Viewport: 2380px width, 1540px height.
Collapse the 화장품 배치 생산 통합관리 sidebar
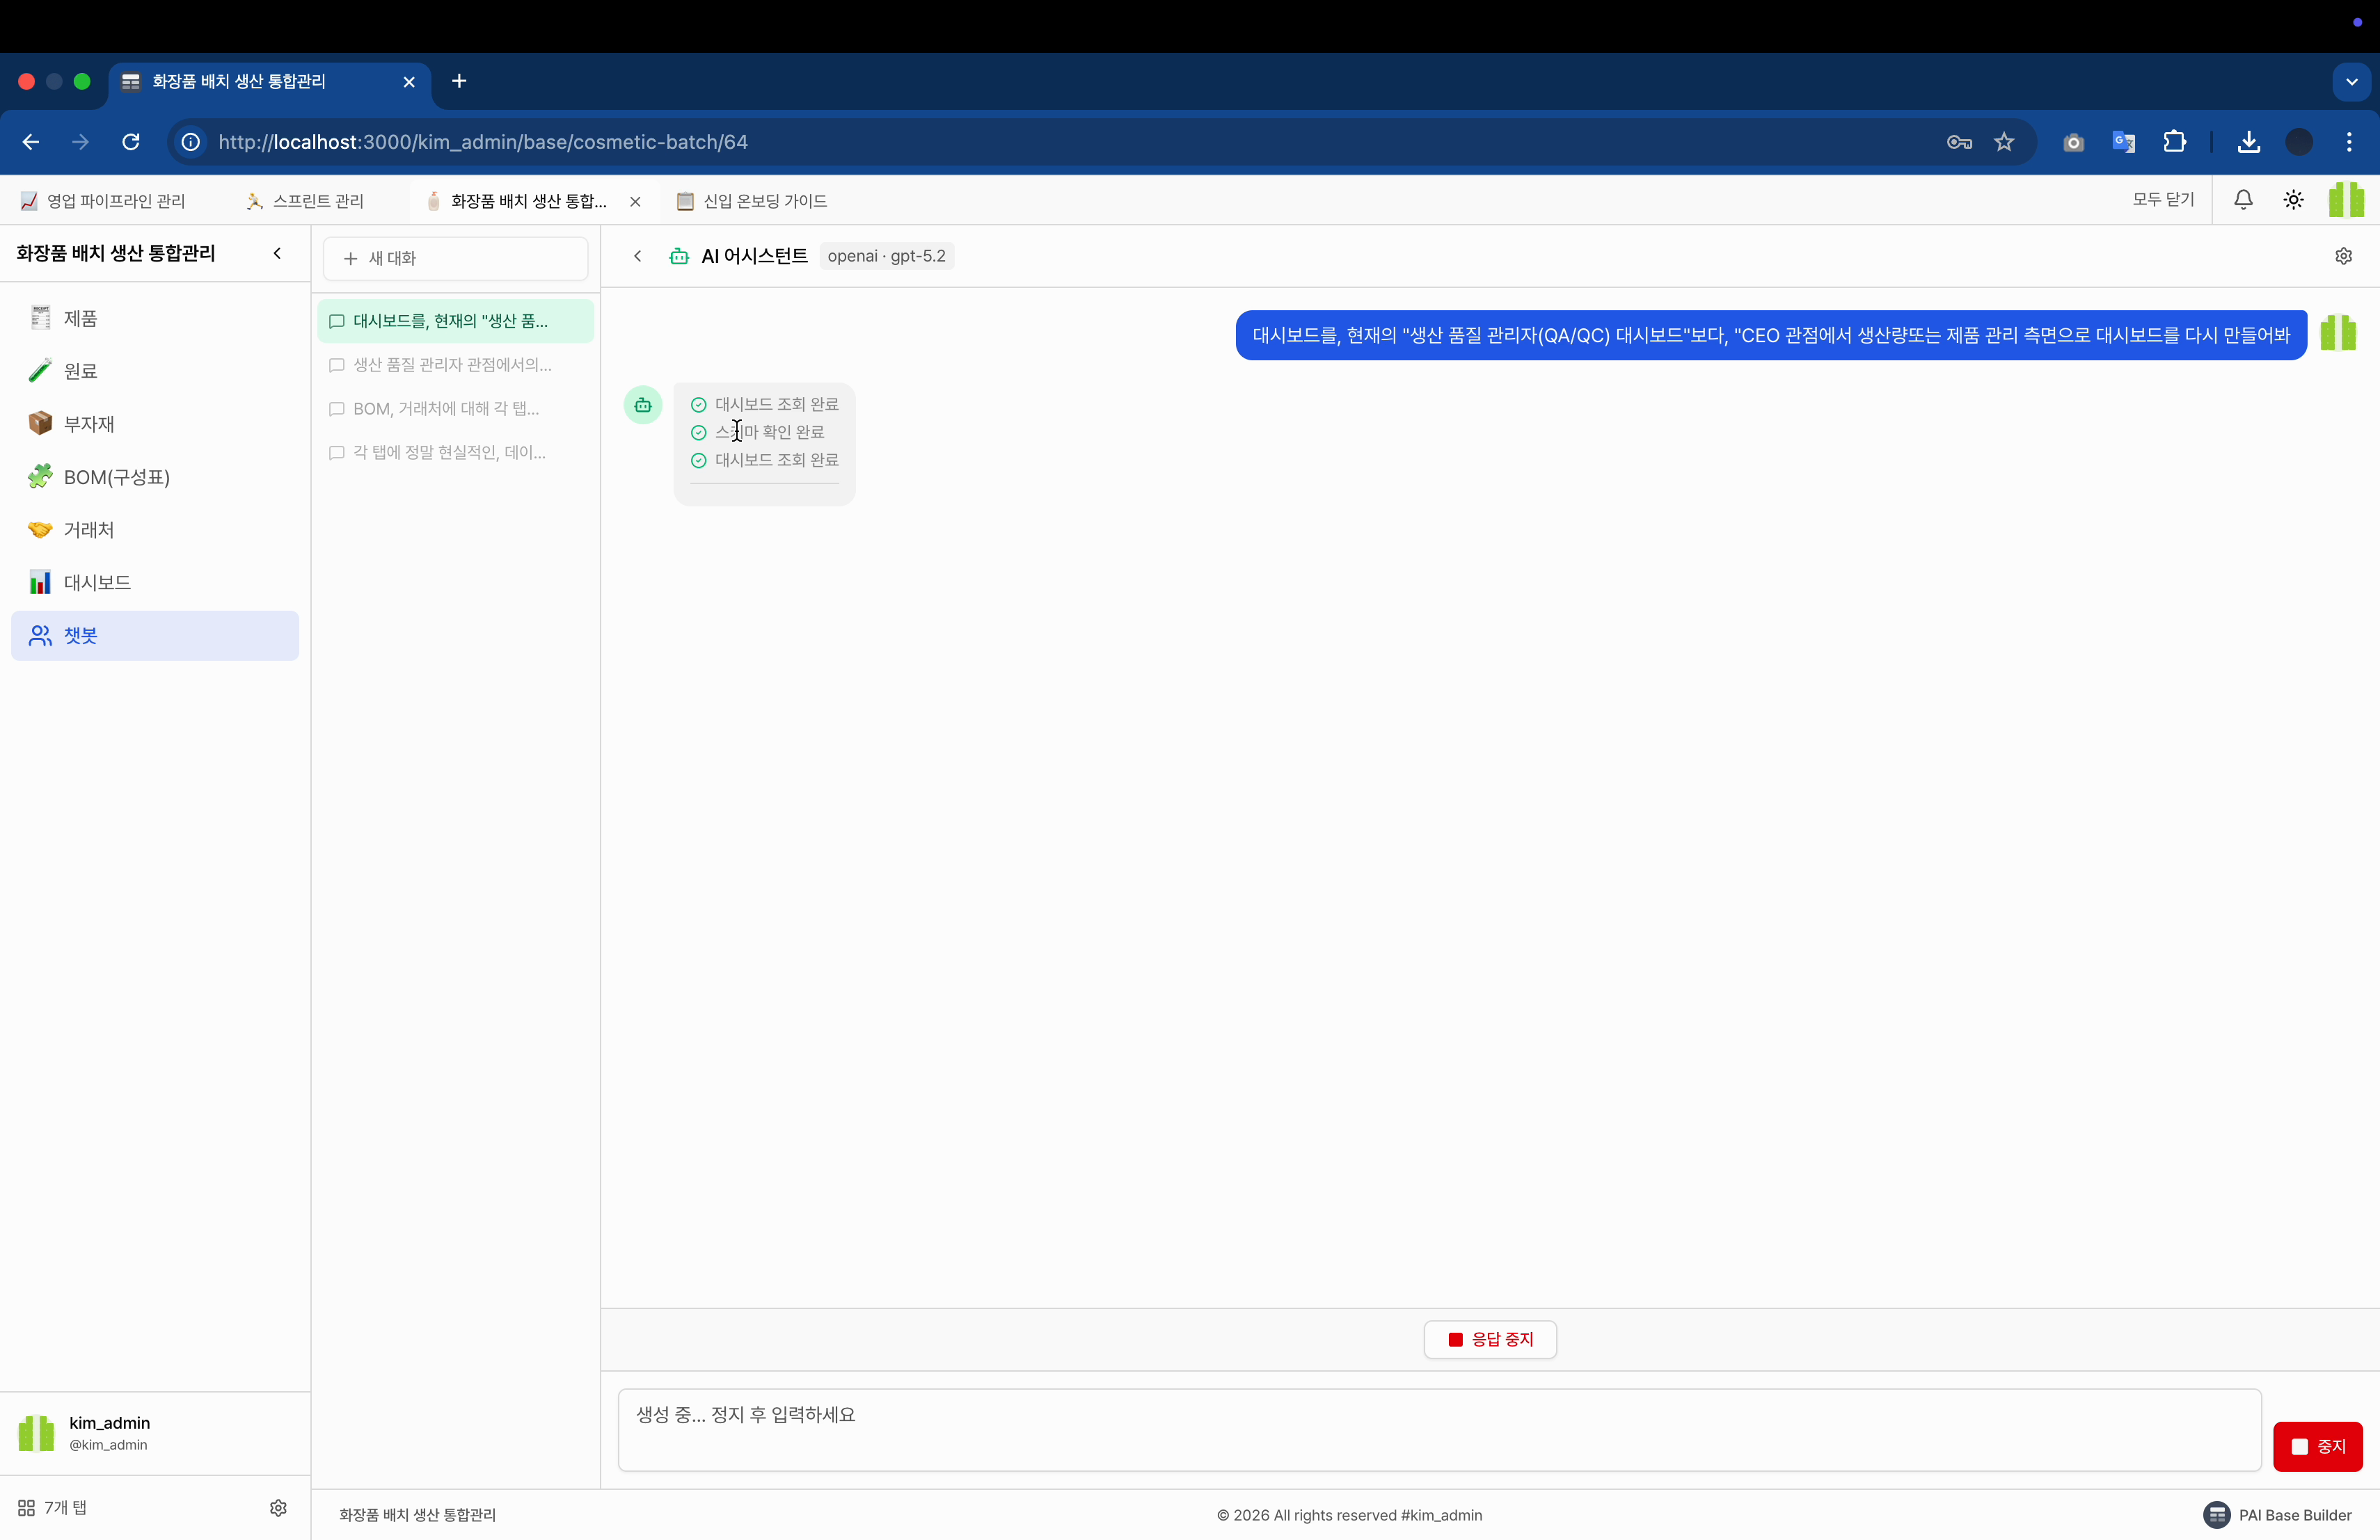(x=277, y=254)
